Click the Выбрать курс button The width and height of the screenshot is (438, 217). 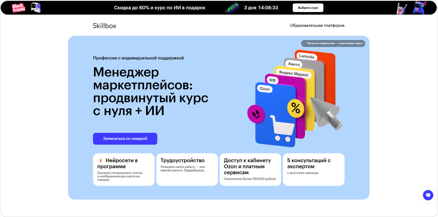(x=308, y=8)
